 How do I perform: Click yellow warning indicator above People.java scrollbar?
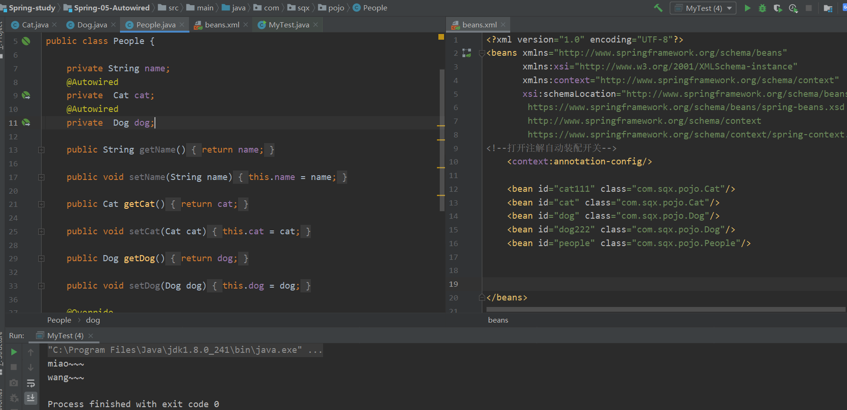441,37
